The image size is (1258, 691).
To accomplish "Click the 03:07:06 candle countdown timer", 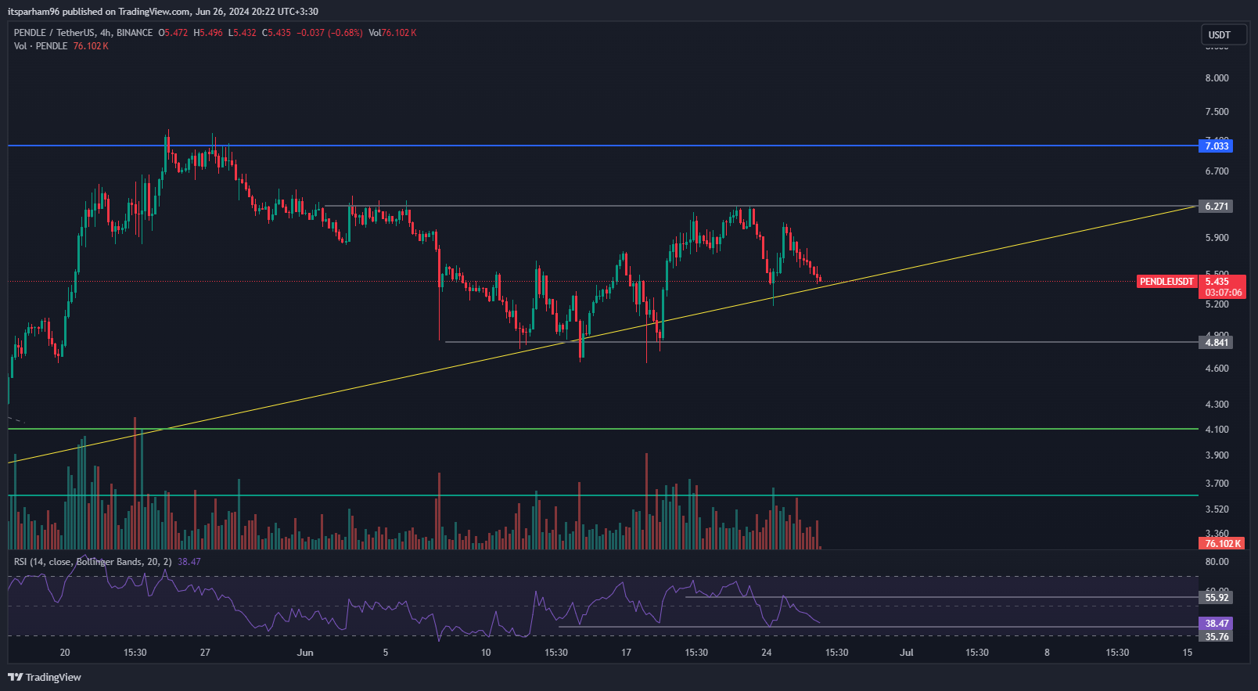I will click(1223, 293).
